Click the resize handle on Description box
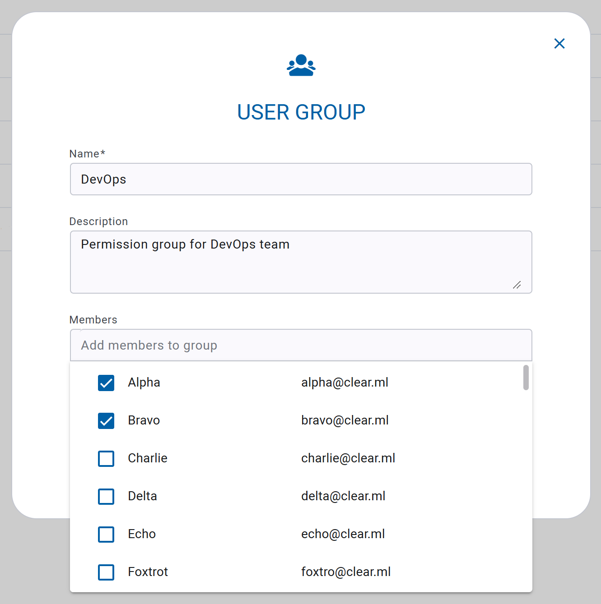Viewport: 601px width, 604px height. coord(517,285)
